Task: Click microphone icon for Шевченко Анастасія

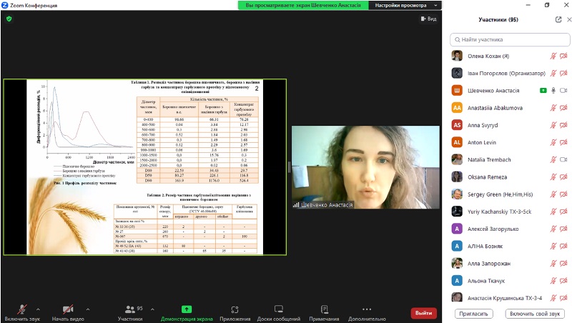Action: (x=553, y=91)
